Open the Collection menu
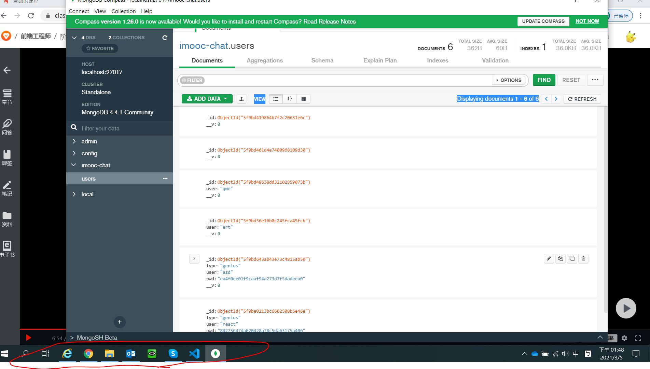This screenshot has height=369, width=650. pos(124,11)
